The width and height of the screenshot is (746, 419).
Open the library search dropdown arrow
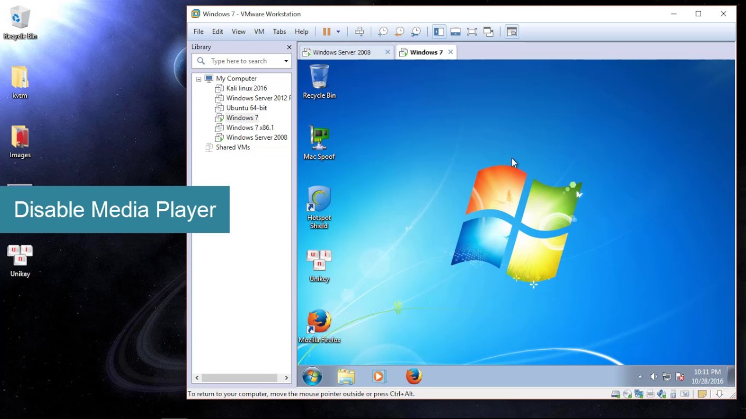pyautogui.click(x=286, y=61)
